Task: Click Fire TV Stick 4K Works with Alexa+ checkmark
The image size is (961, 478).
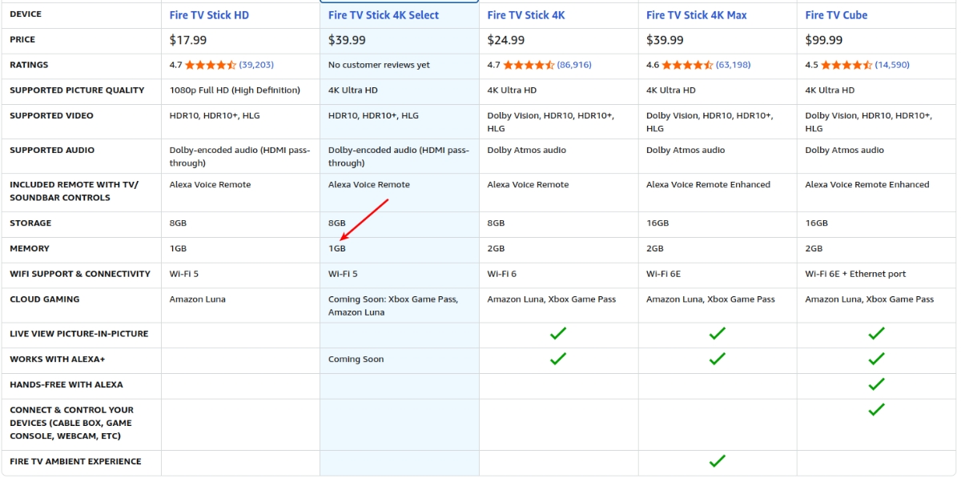Action: tap(558, 359)
